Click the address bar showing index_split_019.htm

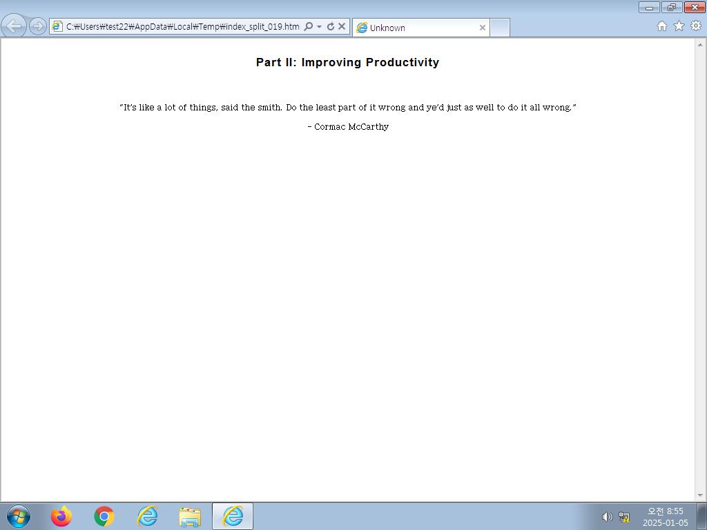tap(182, 27)
